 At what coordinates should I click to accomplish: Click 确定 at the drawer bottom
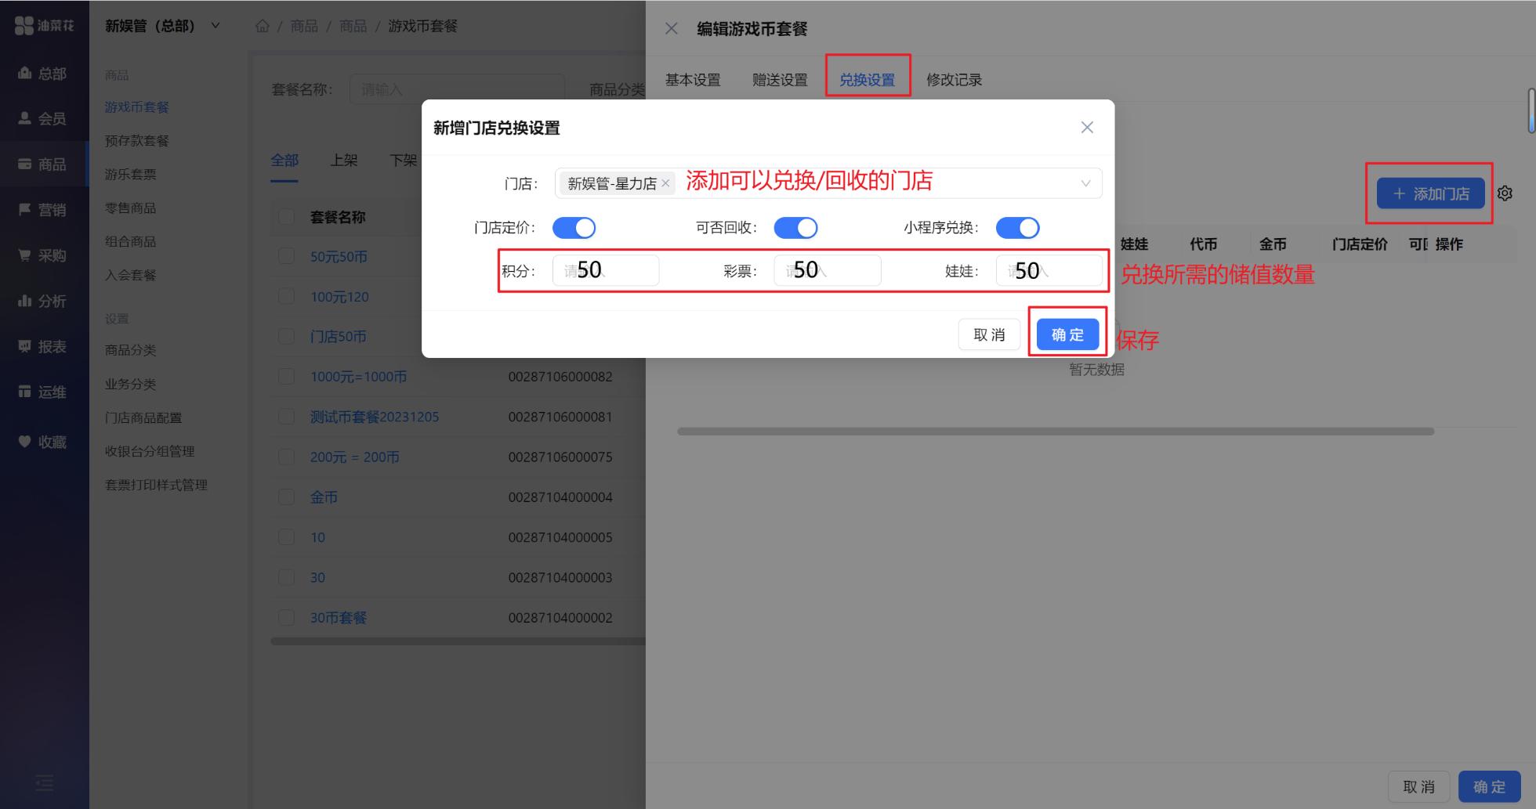pos(1489,787)
